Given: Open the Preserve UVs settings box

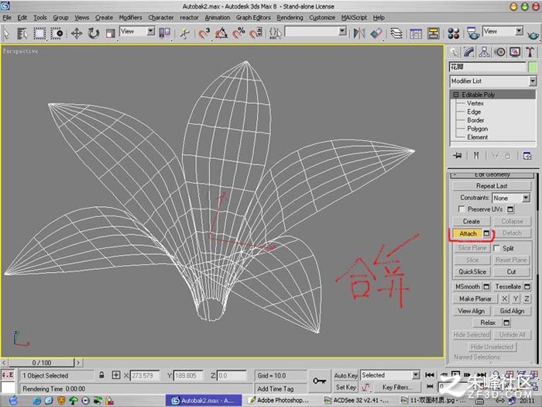Looking at the screenshot, I should [510, 209].
